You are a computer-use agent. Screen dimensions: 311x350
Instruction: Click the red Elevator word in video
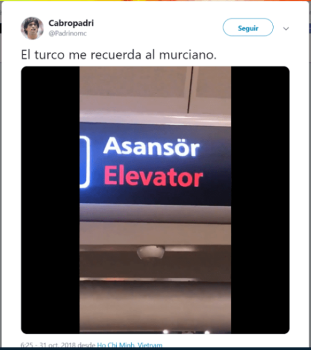pos(154,177)
